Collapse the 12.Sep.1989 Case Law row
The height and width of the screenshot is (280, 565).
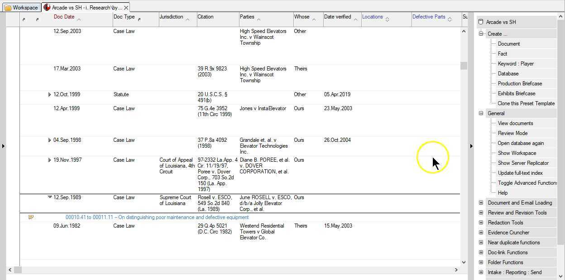click(x=50, y=197)
